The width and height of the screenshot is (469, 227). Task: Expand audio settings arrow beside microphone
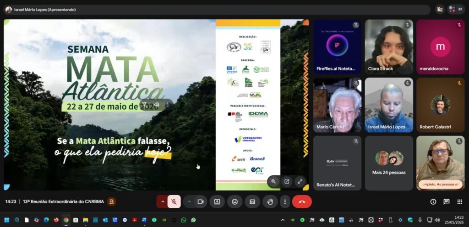pos(163,202)
